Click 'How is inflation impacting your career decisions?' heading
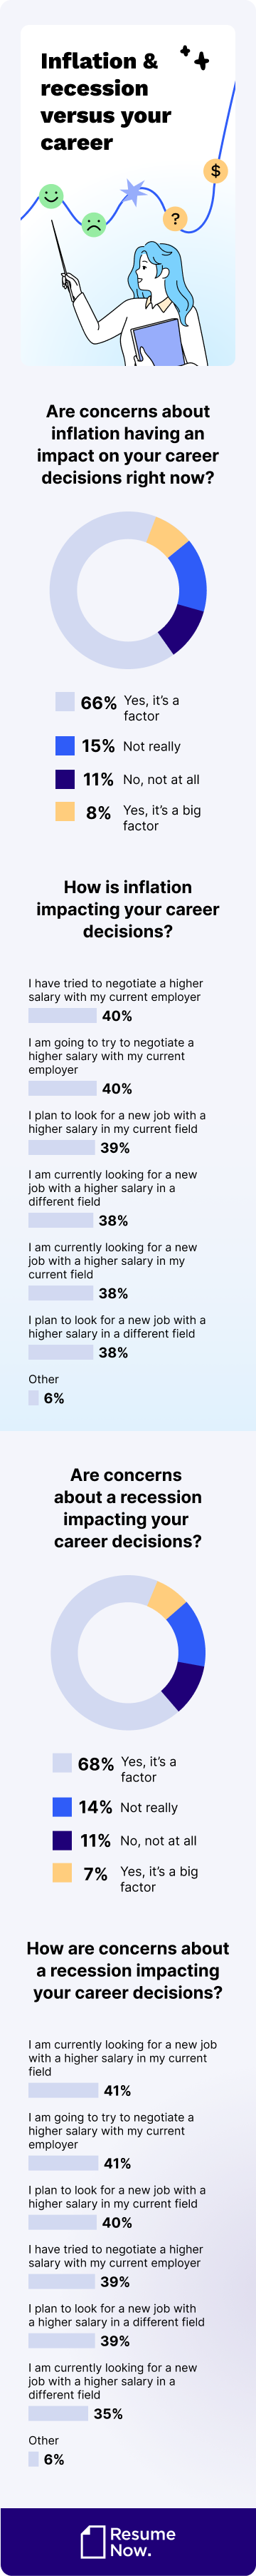The height and width of the screenshot is (2576, 256). [127, 909]
